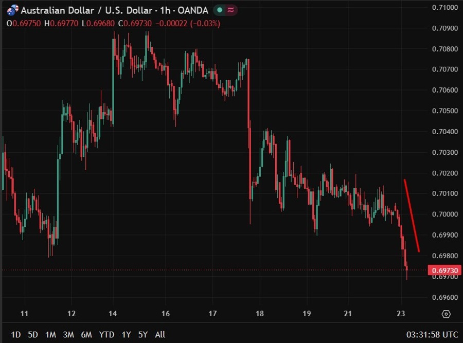This screenshot has height=343, width=463.
Task: Click the Australia/US flag symbol icon
Action: [13, 10]
